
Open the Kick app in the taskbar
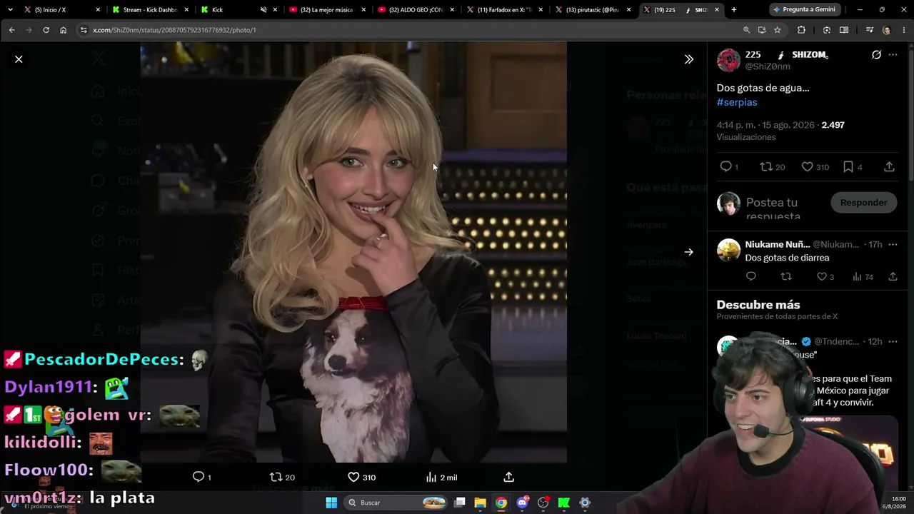[x=564, y=503]
